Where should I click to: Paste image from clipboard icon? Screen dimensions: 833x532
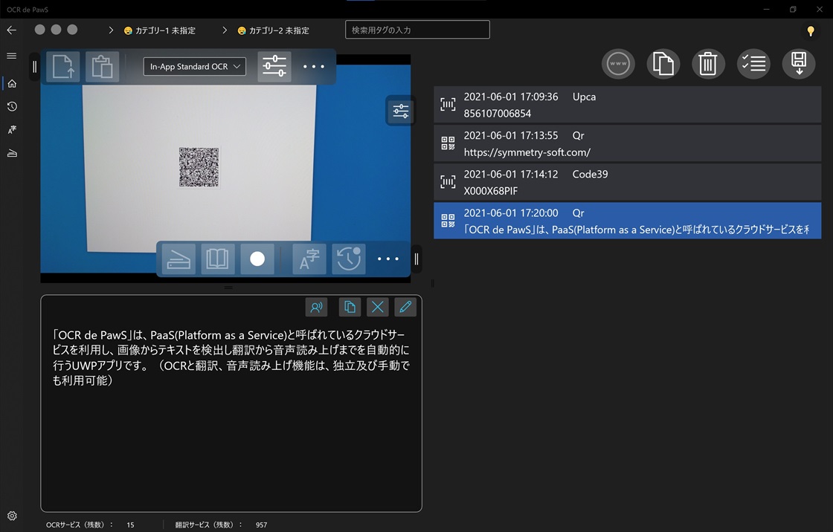102,67
